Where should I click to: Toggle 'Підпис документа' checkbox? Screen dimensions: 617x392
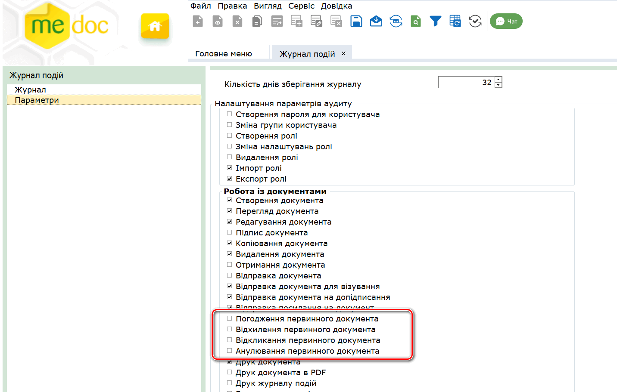click(x=230, y=232)
